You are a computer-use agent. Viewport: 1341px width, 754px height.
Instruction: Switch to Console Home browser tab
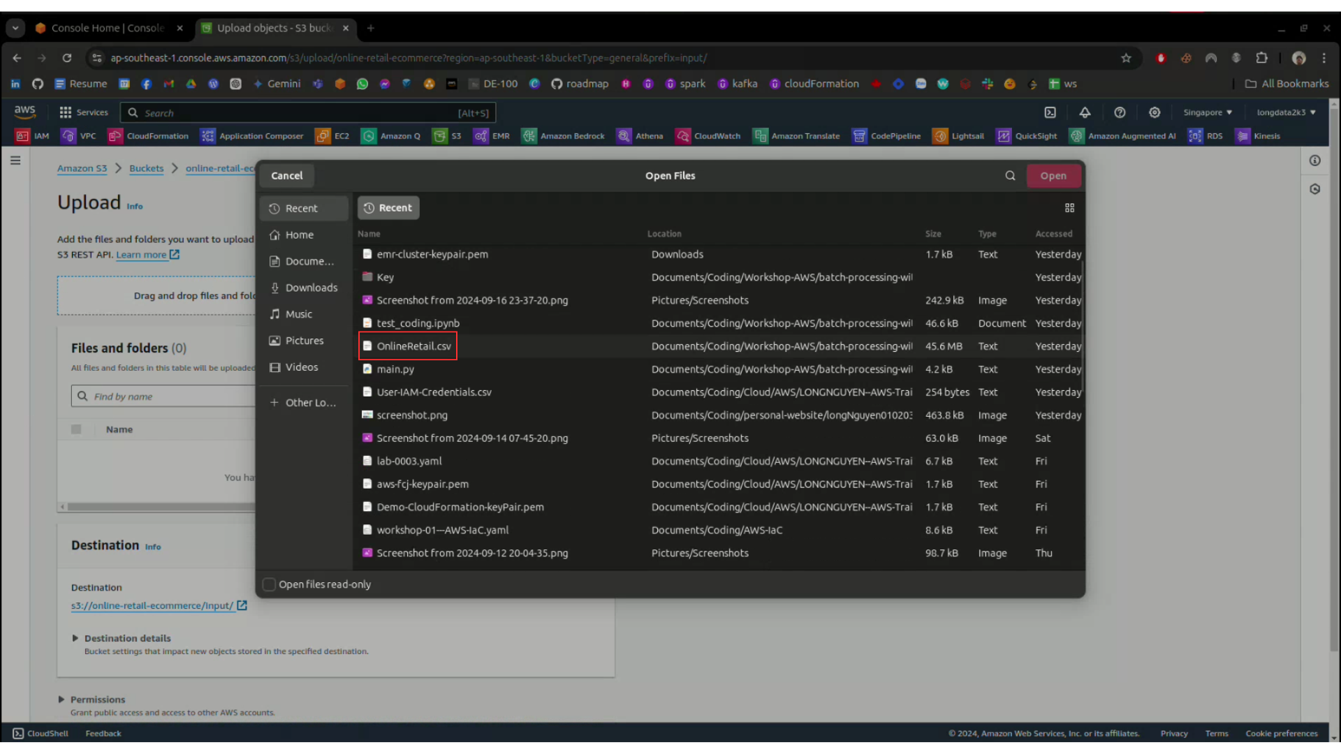108,28
